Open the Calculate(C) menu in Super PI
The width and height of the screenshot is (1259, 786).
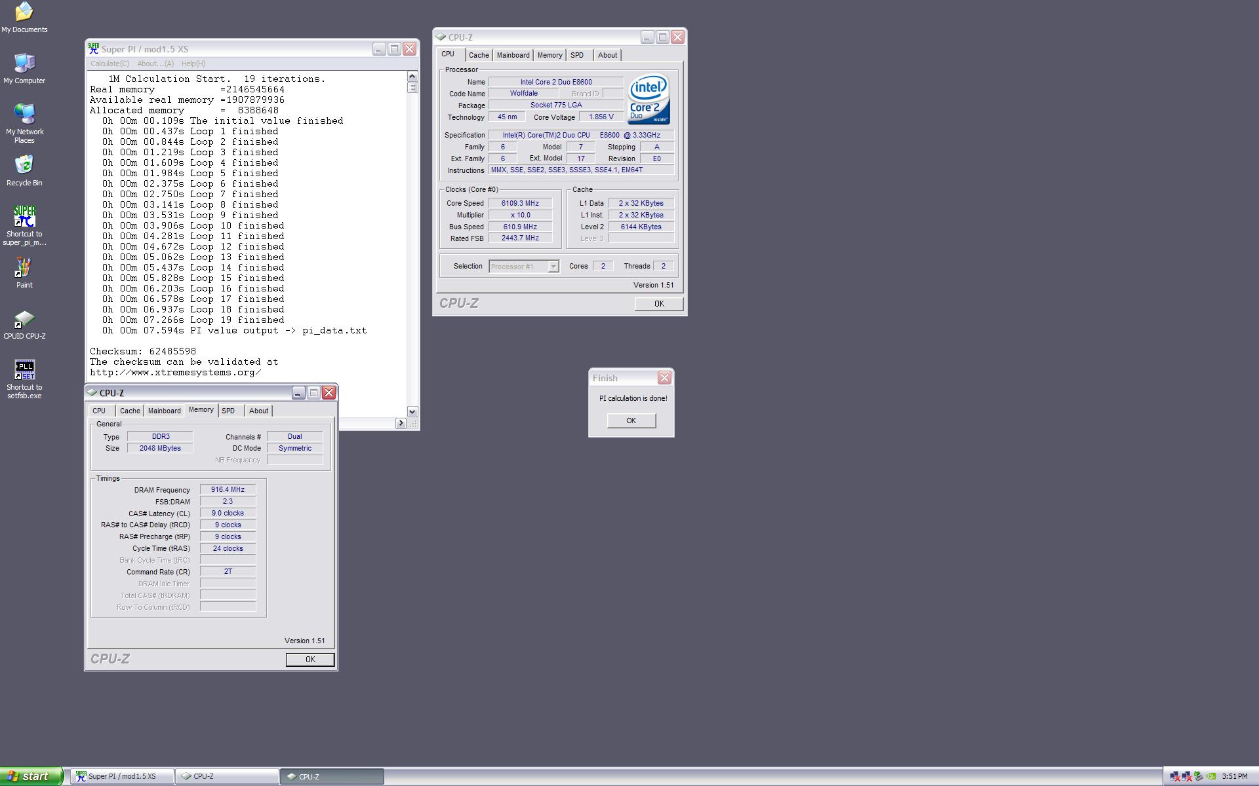110,64
